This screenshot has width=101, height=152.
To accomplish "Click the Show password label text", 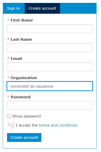I will pos(27,116).
